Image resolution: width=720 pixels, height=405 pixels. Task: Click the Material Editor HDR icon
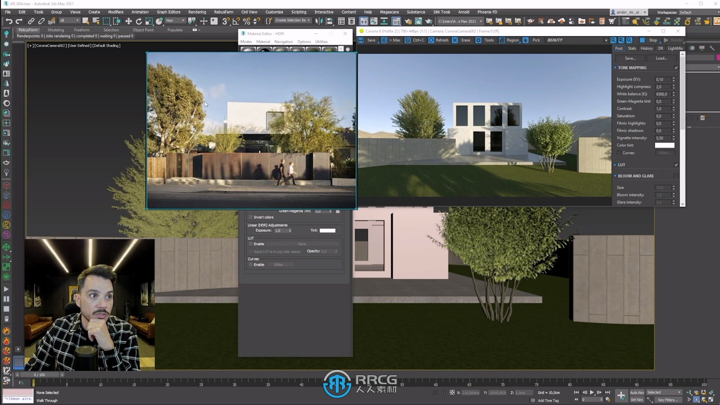click(243, 33)
